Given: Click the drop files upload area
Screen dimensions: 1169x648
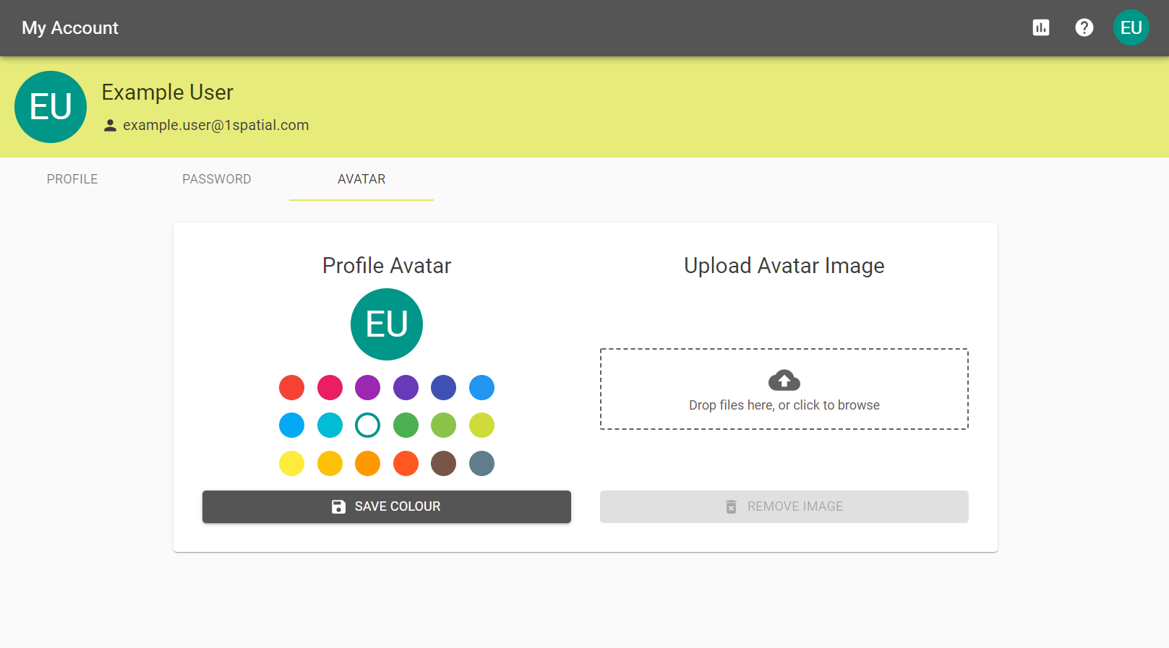Looking at the screenshot, I should 784,389.
